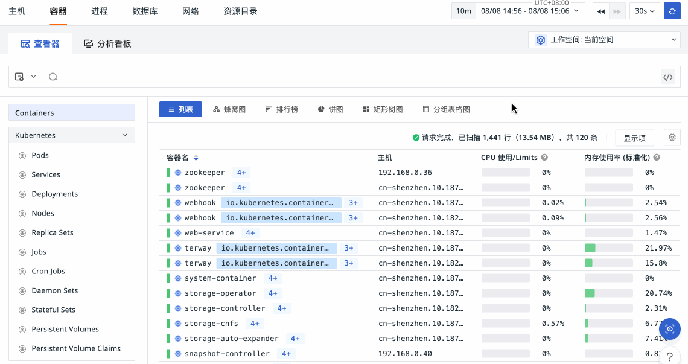The height and width of the screenshot is (364, 688).
Task: Switch to the 数据库 tab
Action: [x=145, y=11]
